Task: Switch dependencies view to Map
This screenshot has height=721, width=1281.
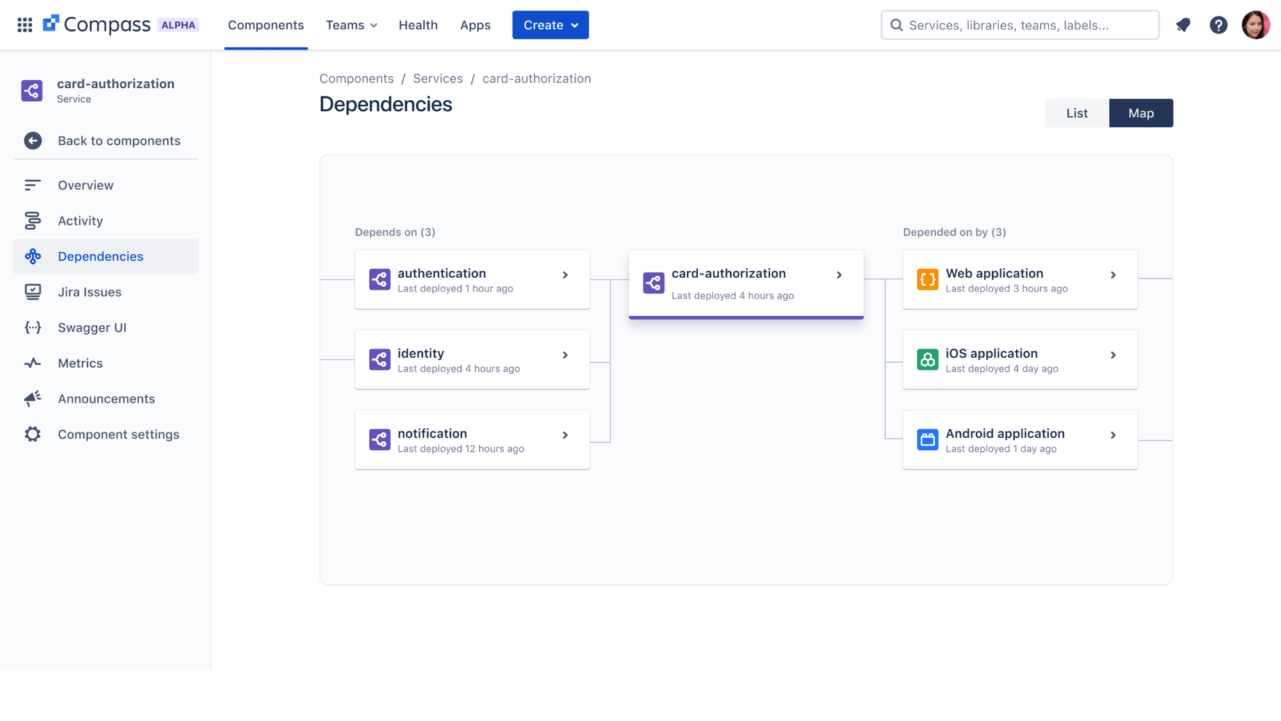Action: 1141,113
